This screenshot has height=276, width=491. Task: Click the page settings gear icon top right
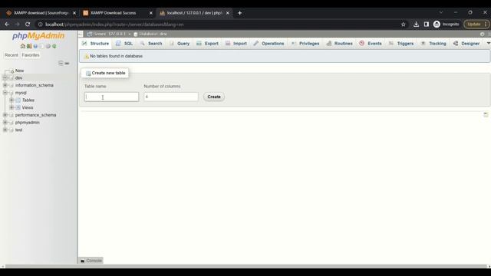tap(483, 34)
